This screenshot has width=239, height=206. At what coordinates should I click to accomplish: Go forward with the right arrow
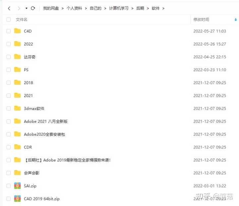[x=19, y=8]
